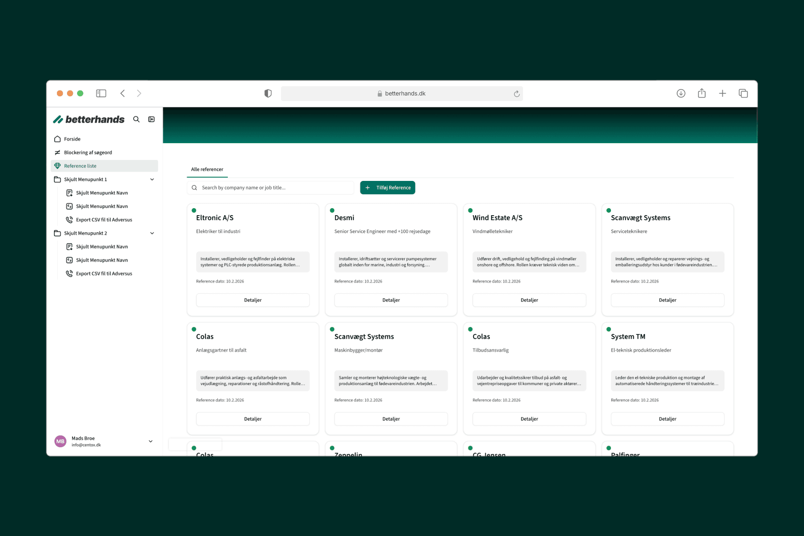Click the Safari sidebar toggle icon
Image resolution: width=804 pixels, height=536 pixels.
coord(101,93)
